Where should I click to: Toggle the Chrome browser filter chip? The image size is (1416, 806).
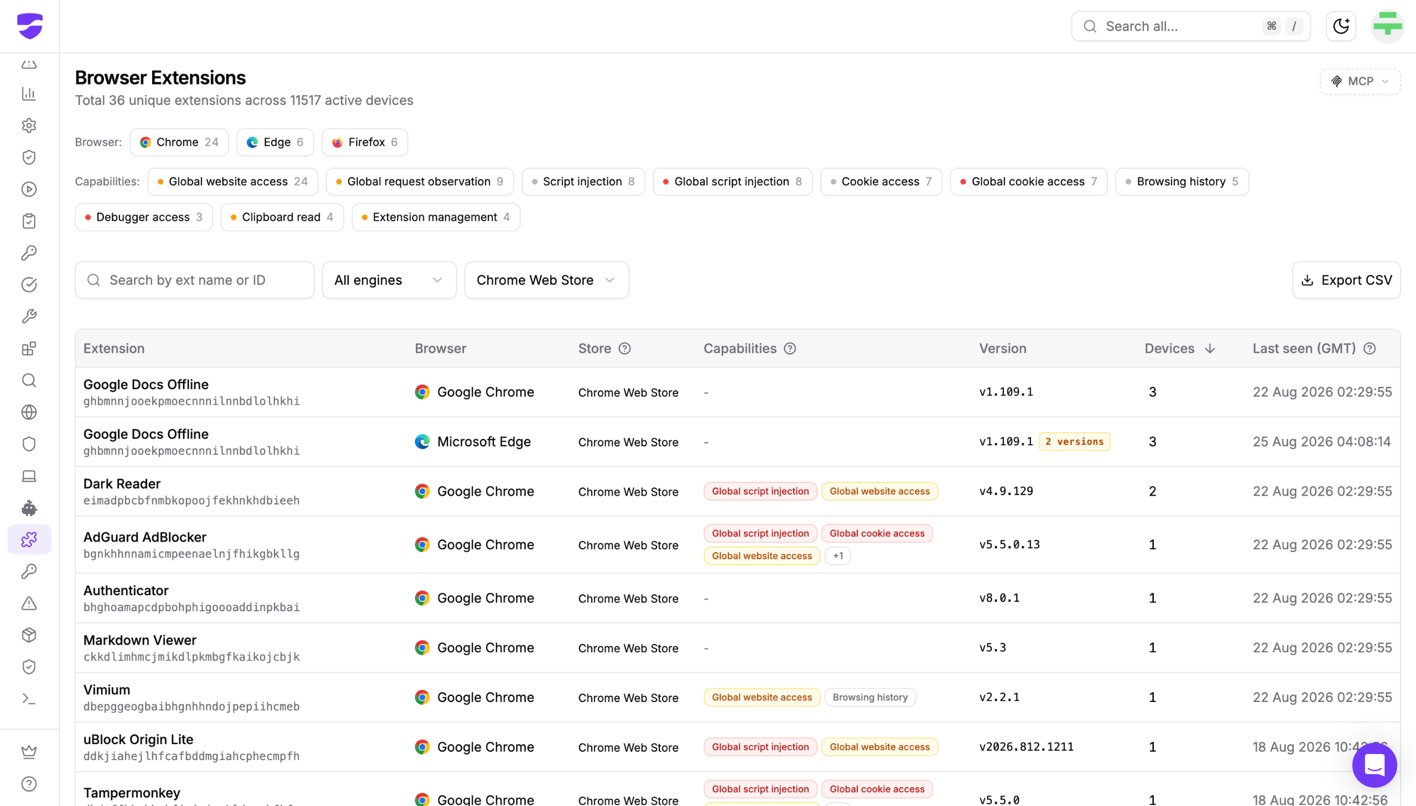(x=179, y=142)
